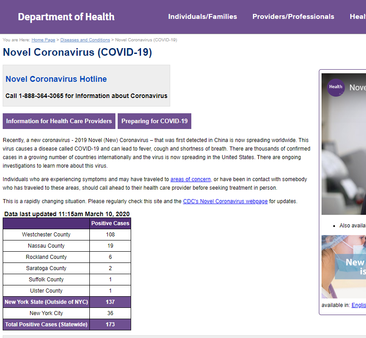Select the Rockland County table cell
366x338 pixels.
[46, 257]
